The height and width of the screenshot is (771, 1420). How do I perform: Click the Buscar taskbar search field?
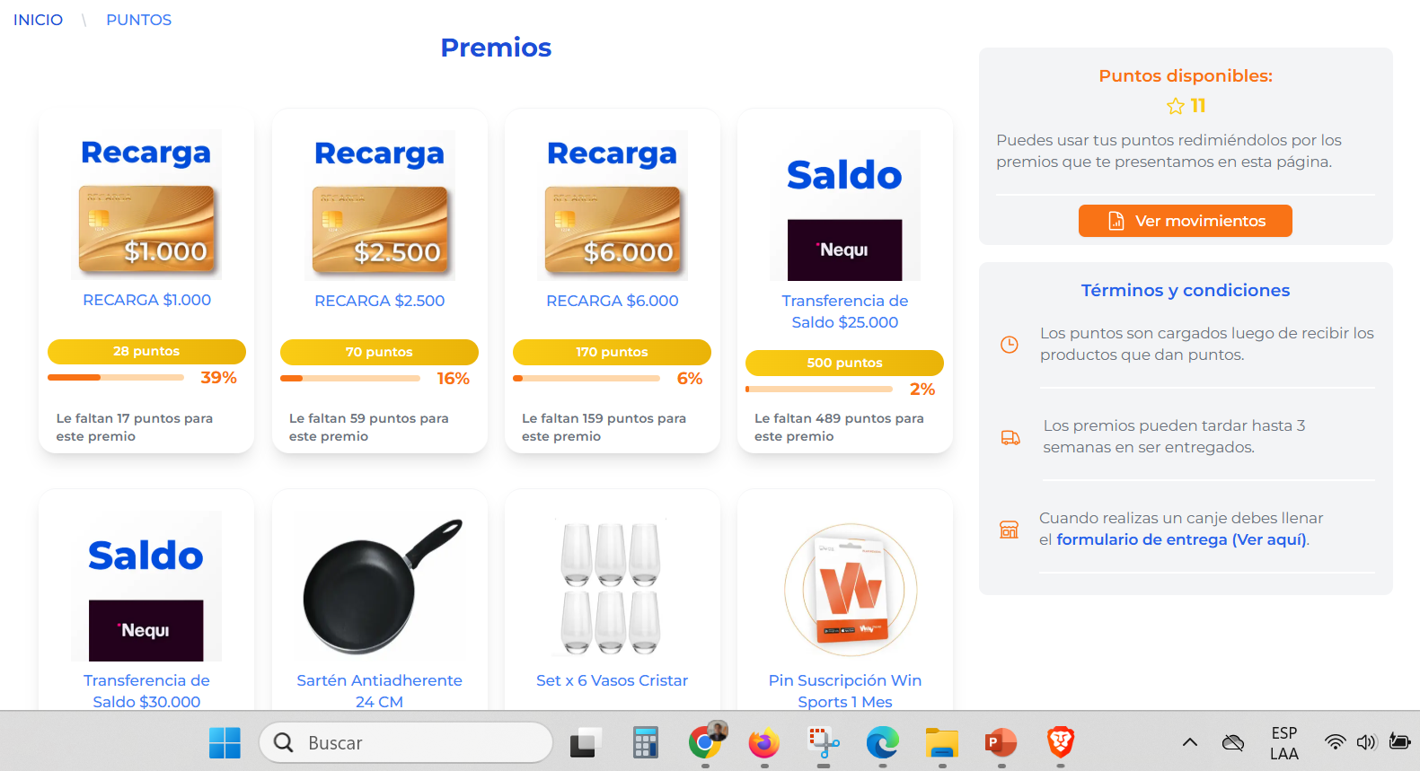point(406,742)
